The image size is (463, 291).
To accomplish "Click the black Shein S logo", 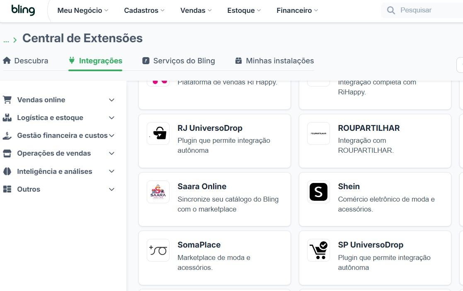I will pyautogui.click(x=319, y=192).
